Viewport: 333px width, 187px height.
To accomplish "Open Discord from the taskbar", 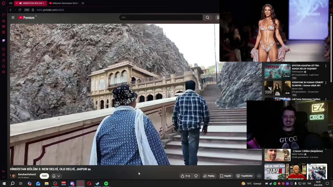I will (72, 184).
